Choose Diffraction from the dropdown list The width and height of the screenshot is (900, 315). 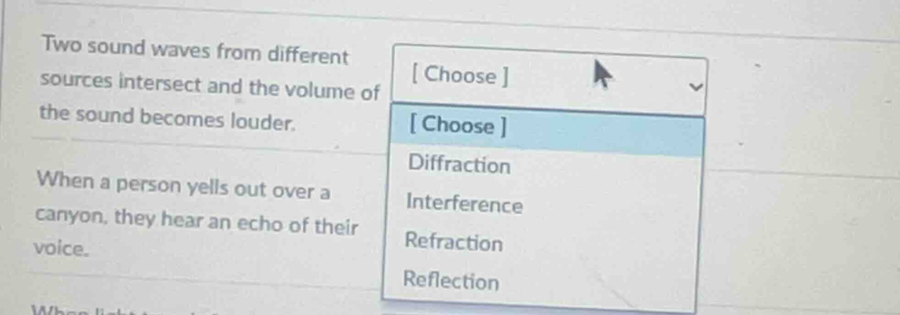[459, 164]
